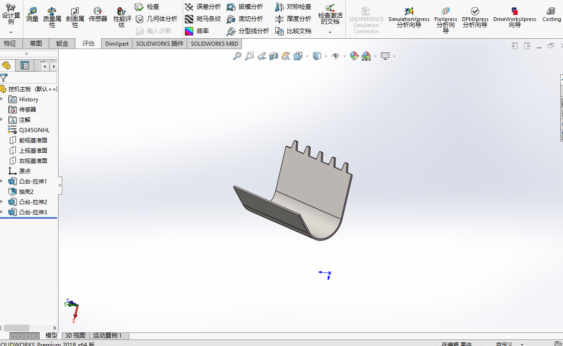Image resolution: width=563 pixels, height=346 pixels.
Task: Click Dynamic Annotation Views icon
Action: coord(286,56)
